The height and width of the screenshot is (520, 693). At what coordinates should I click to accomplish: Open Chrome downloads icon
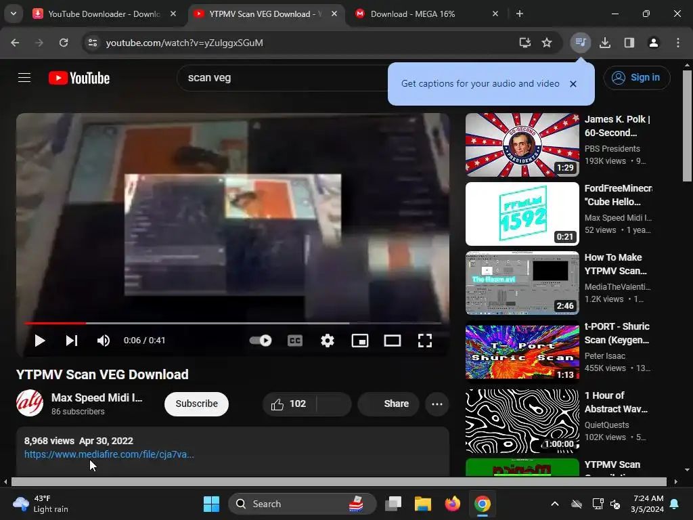point(605,43)
